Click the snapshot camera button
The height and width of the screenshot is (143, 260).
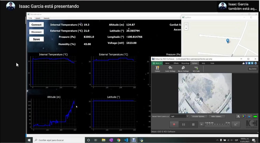click(x=235, y=124)
